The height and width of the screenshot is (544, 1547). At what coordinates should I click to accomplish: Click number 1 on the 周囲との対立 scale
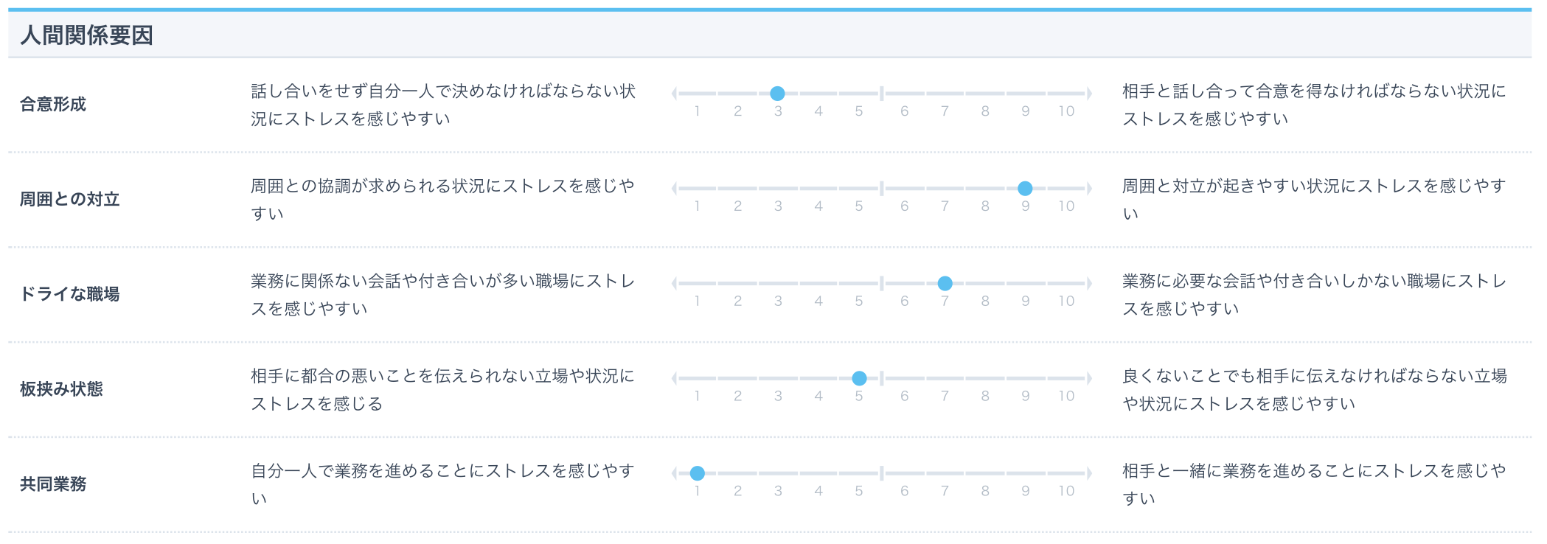click(697, 206)
